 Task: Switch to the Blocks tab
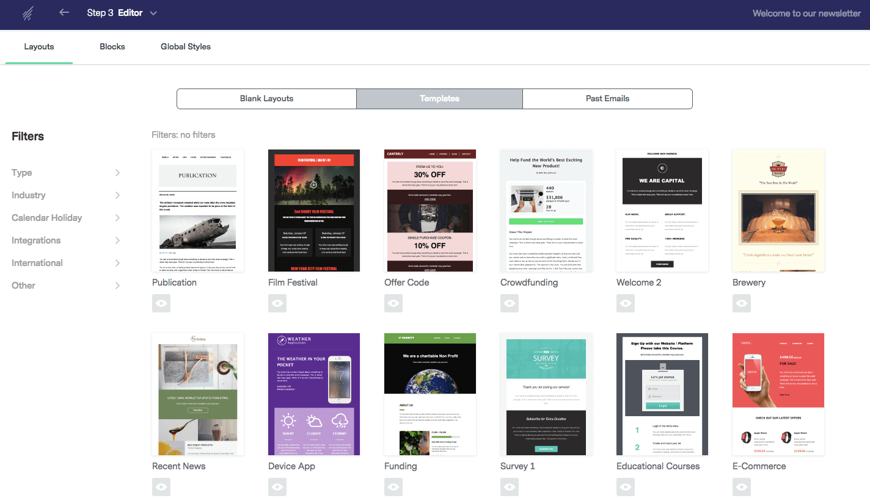click(112, 47)
